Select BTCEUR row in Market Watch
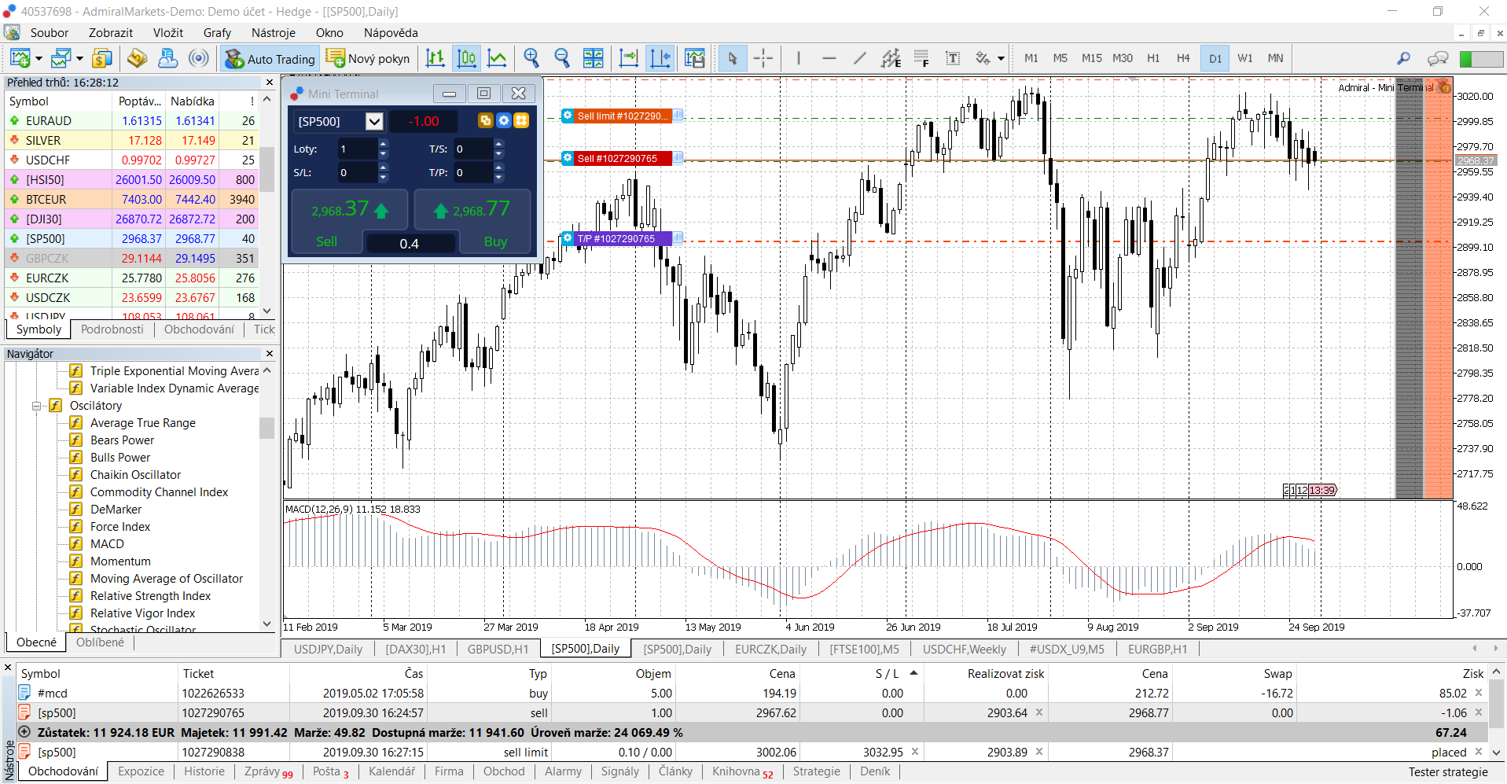 [132, 199]
